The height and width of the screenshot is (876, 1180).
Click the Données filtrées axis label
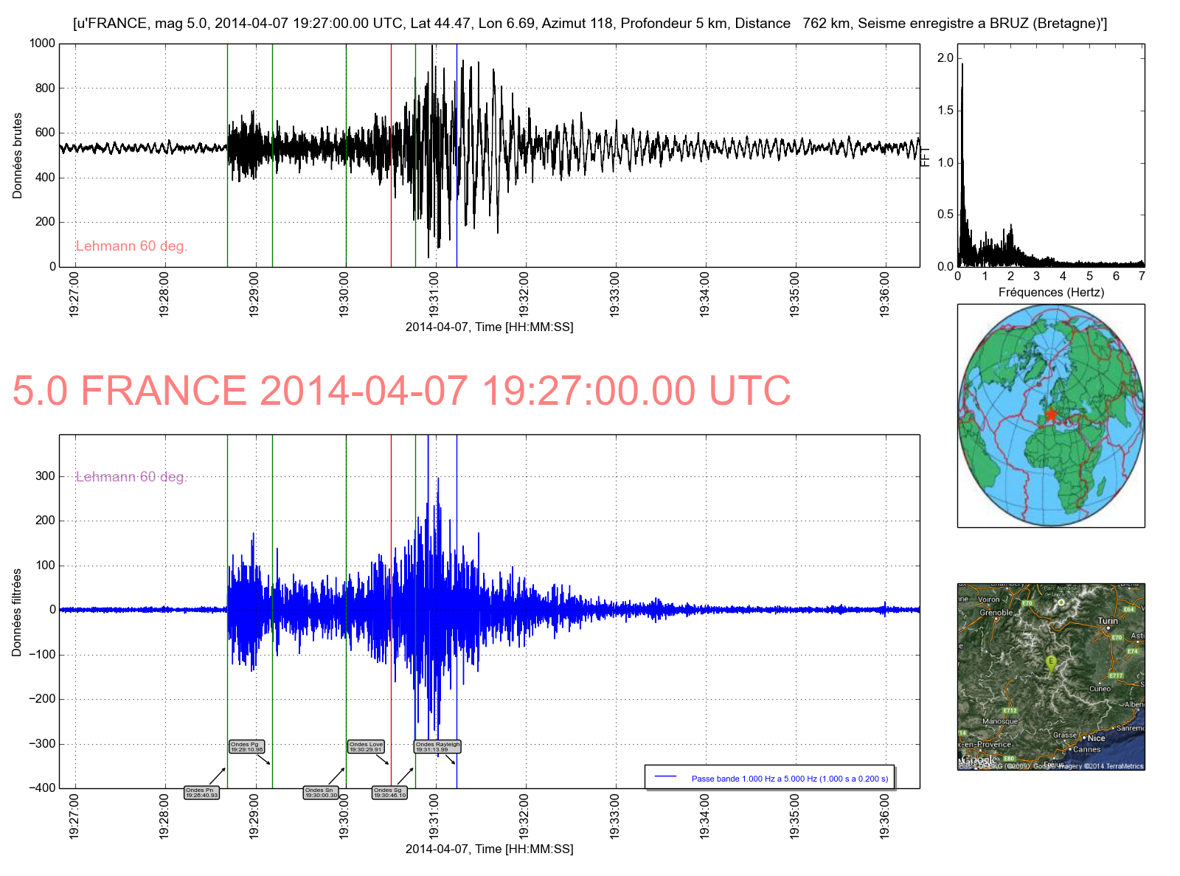click(17, 612)
